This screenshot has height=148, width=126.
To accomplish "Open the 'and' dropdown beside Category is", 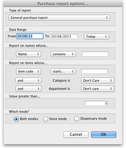I will coord(28,80).
